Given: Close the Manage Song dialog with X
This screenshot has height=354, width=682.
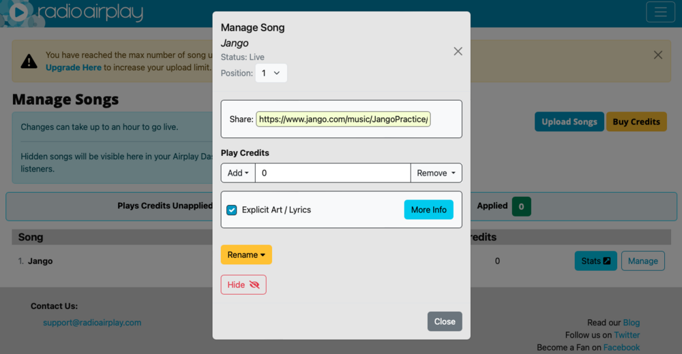Looking at the screenshot, I should [x=458, y=51].
